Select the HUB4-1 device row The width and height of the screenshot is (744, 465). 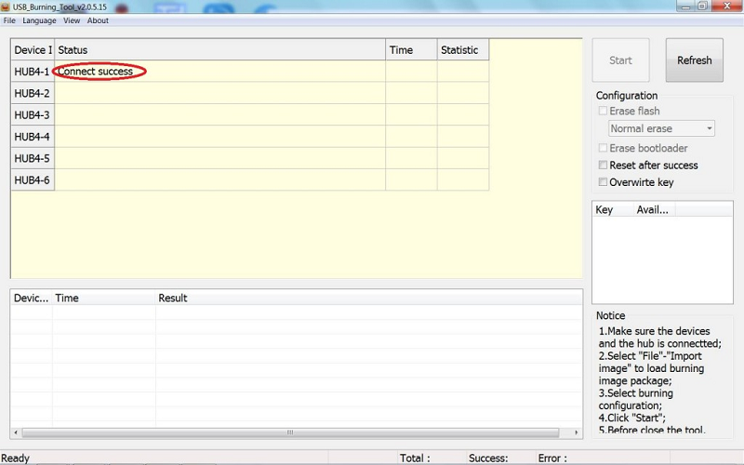pyautogui.click(x=33, y=72)
